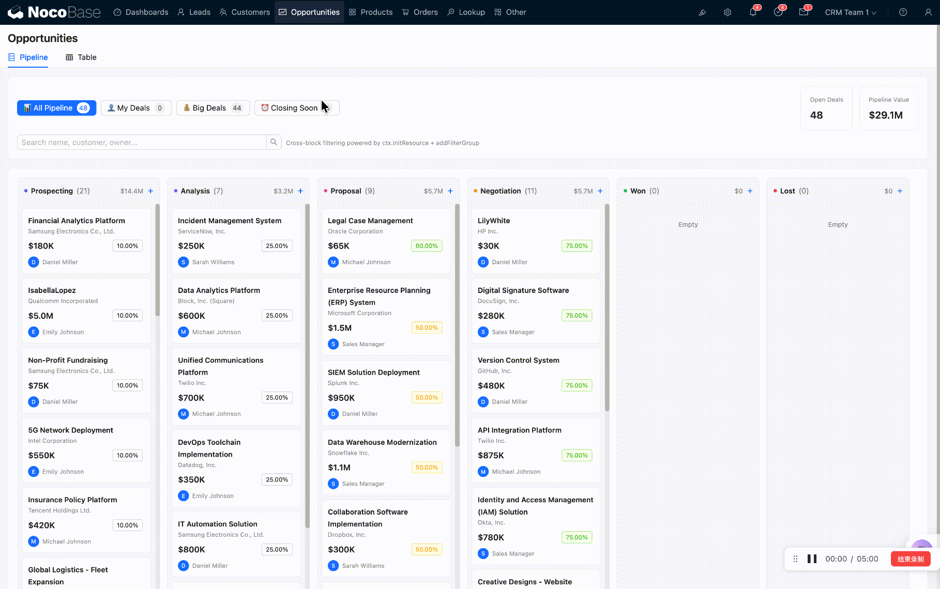The image size is (940, 589).
Task: Open the mail messages icon
Action: pyautogui.click(x=803, y=12)
